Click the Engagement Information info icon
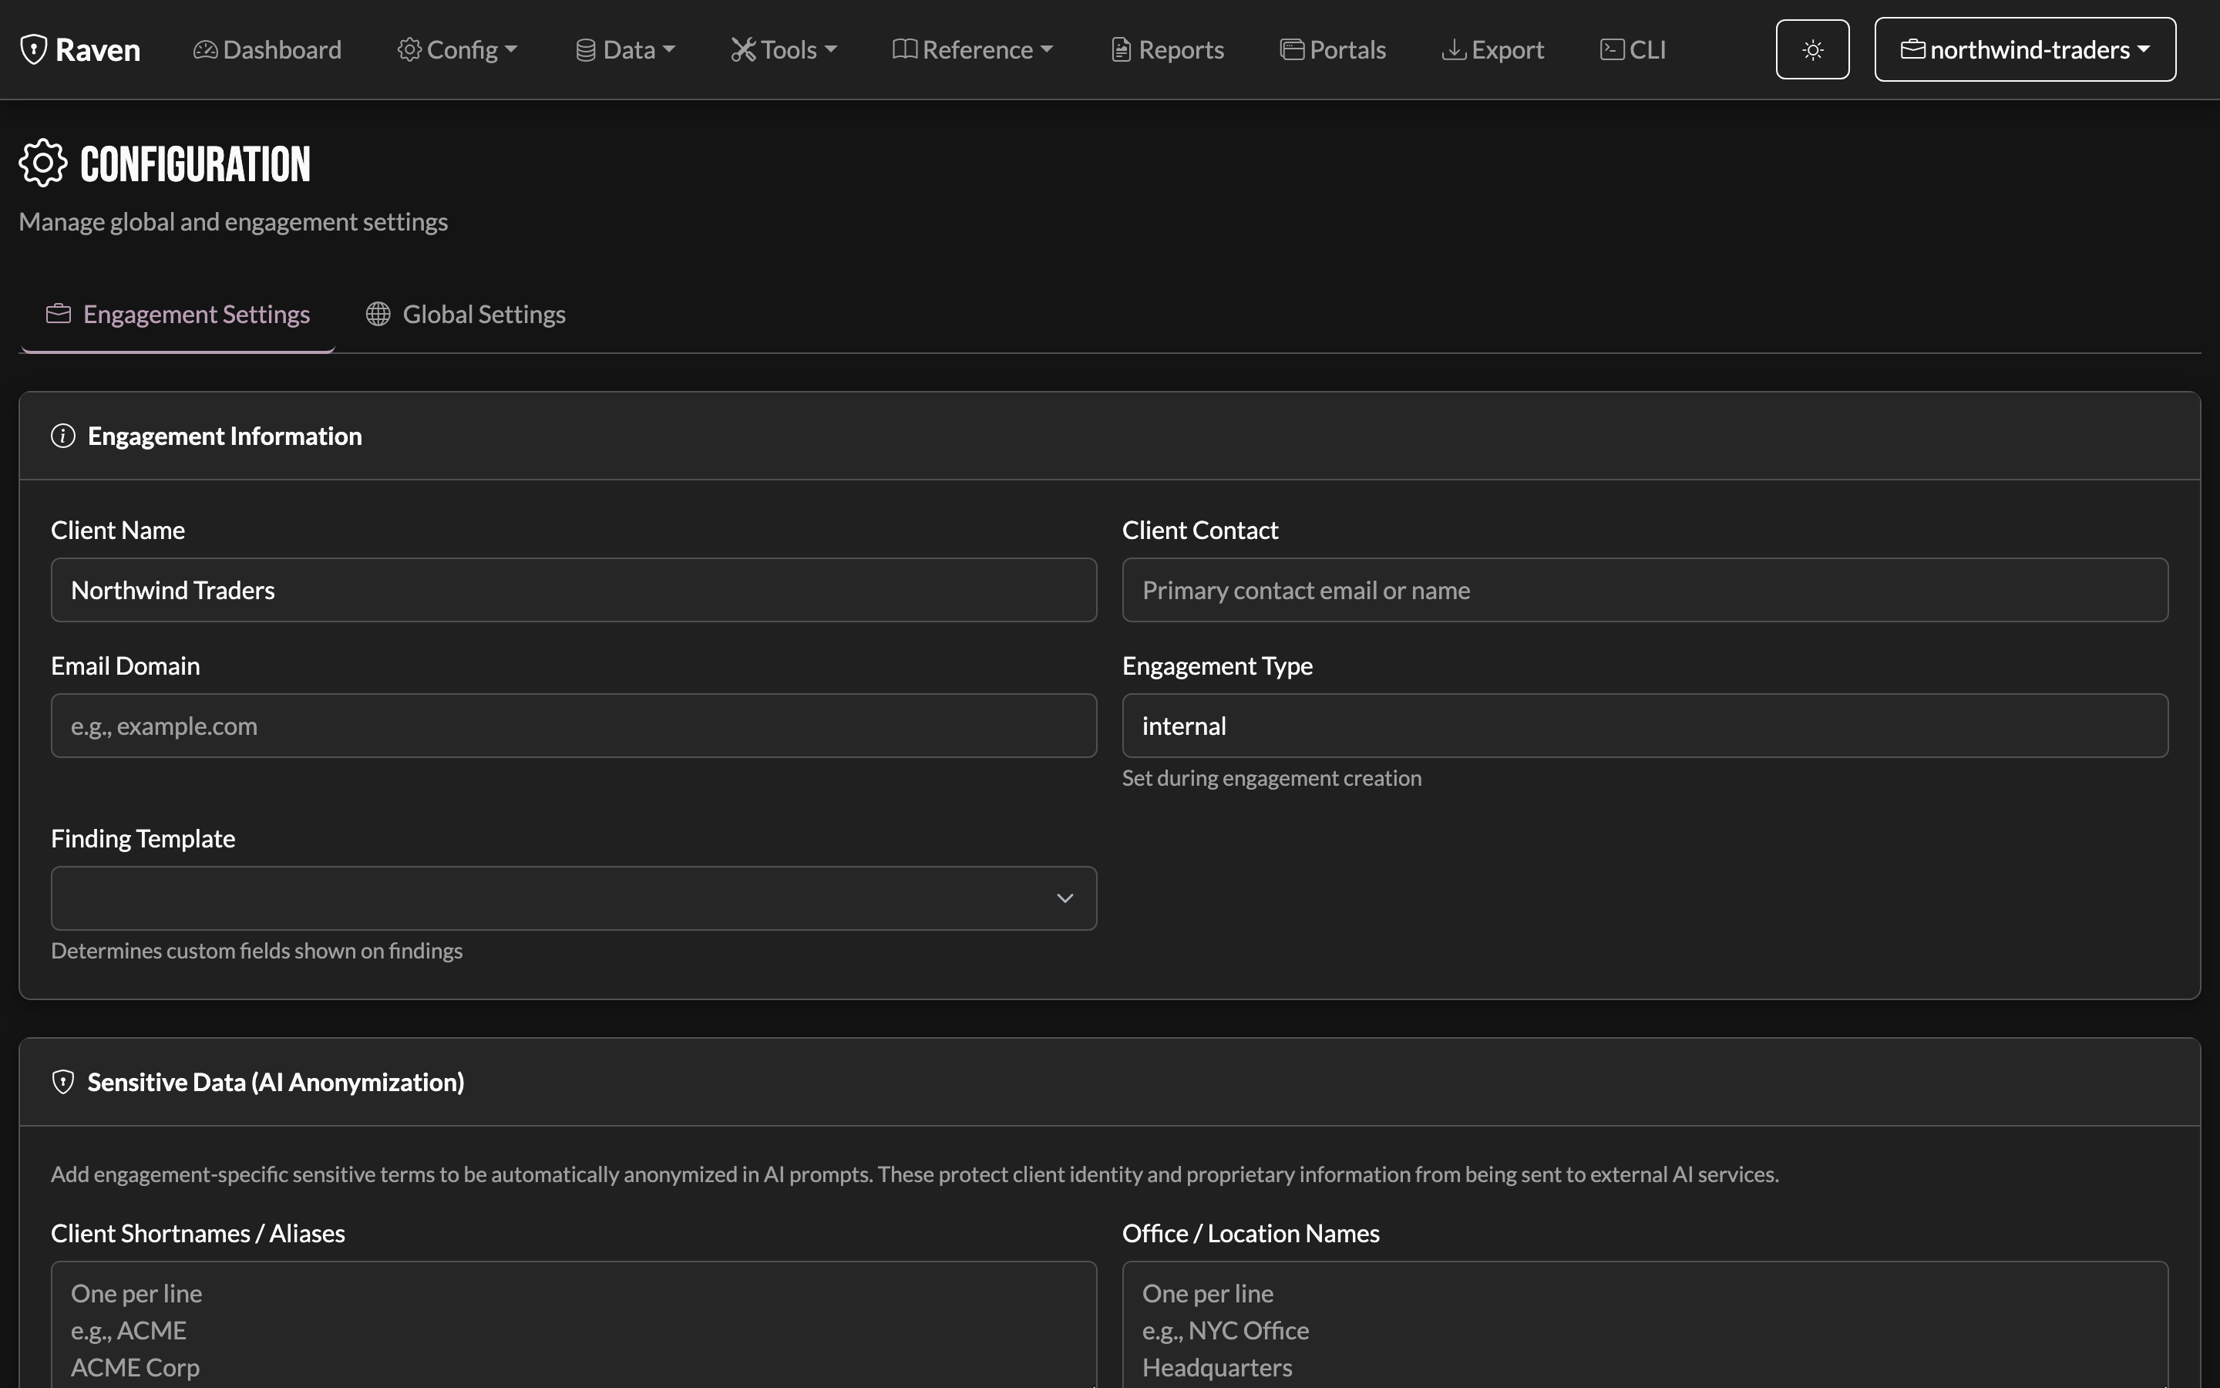Screen dimensions: 2220x1388 pos(62,436)
